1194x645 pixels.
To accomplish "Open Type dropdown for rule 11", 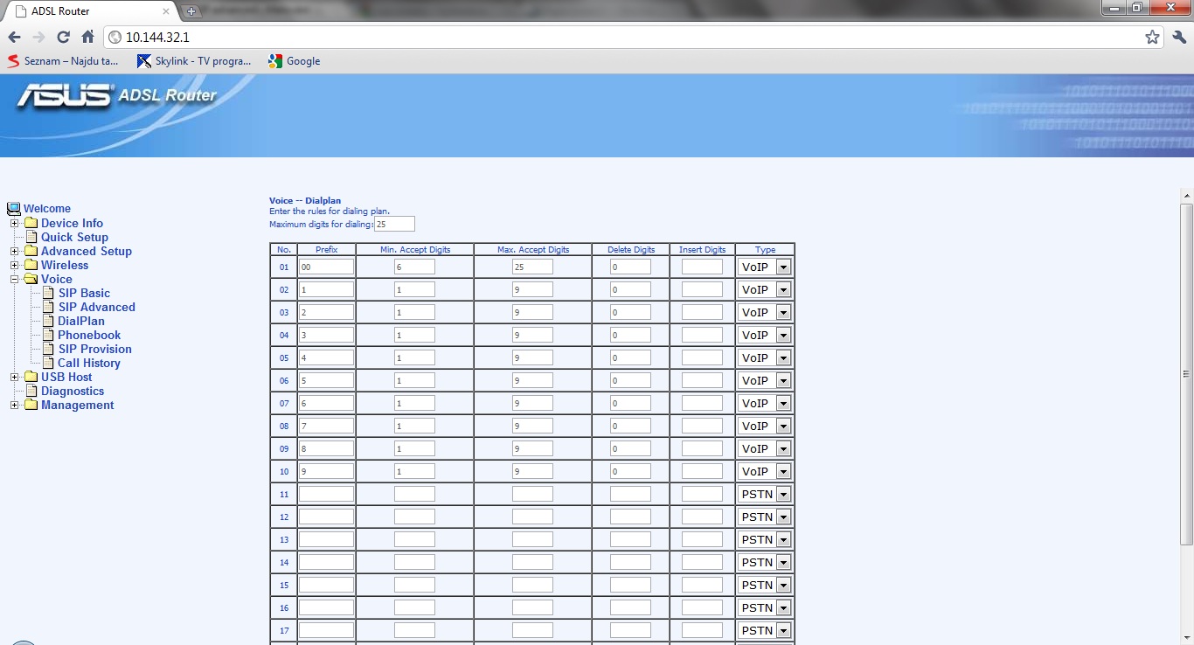I will pyautogui.click(x=765, y=494).
